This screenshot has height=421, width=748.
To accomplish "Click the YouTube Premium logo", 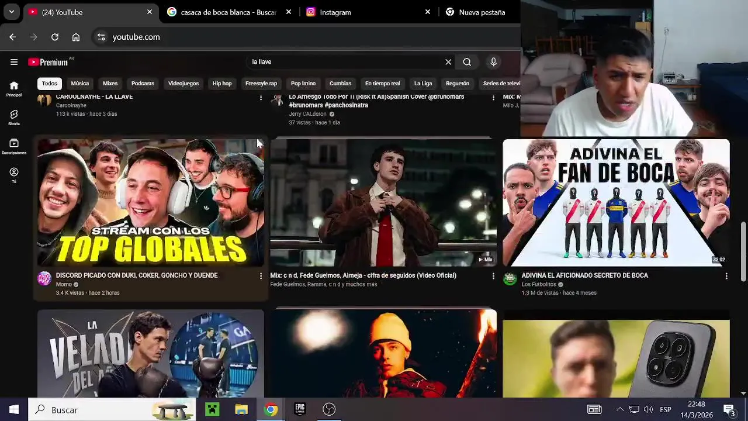I will (x=48, y=62).
